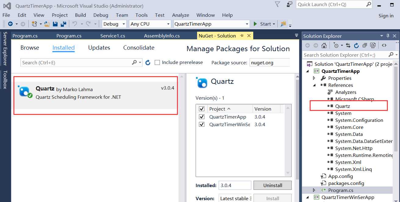Click the Undo arrow icon
Image resolution: width=400 pixels, height=202 pixels.
pyautogui.click(x=75, y=24)
